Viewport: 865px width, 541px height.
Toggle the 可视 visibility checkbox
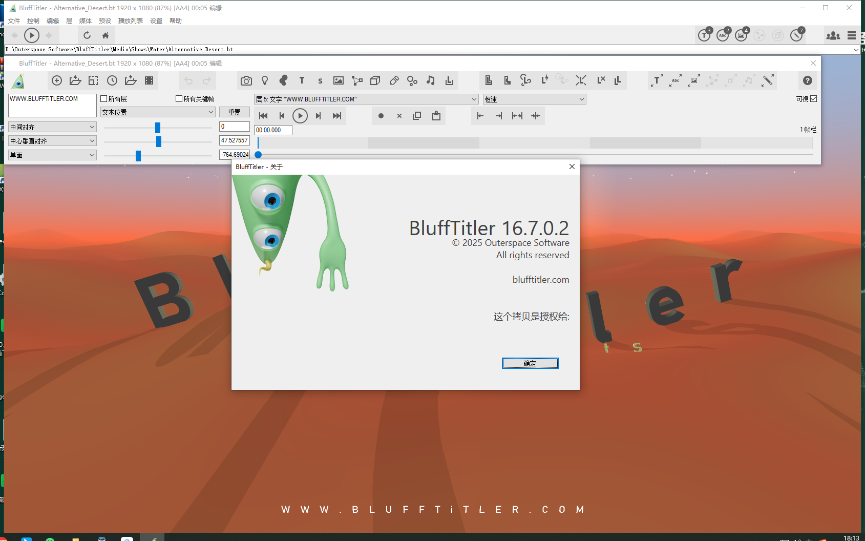pyautogui.click(x=814, y=99)
